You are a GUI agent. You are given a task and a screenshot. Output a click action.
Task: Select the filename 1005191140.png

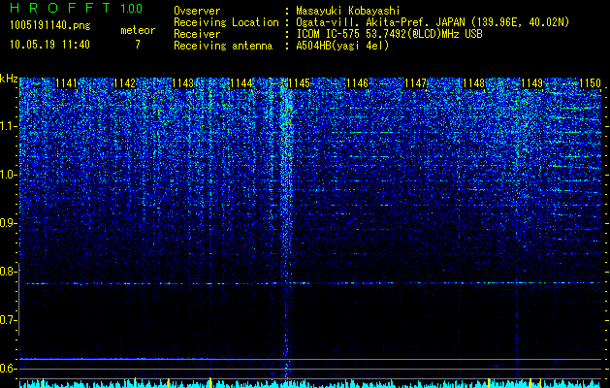coord(50,25)
